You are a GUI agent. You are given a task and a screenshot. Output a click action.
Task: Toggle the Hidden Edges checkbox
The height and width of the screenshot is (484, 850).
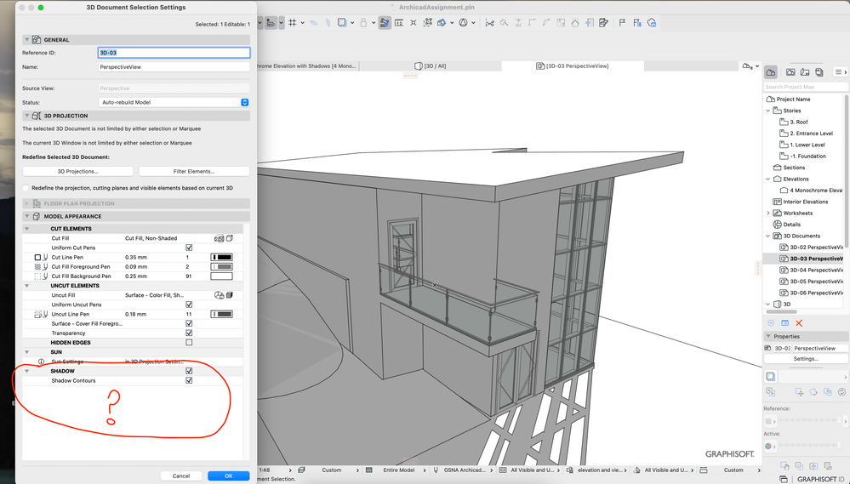pos(189,343)
